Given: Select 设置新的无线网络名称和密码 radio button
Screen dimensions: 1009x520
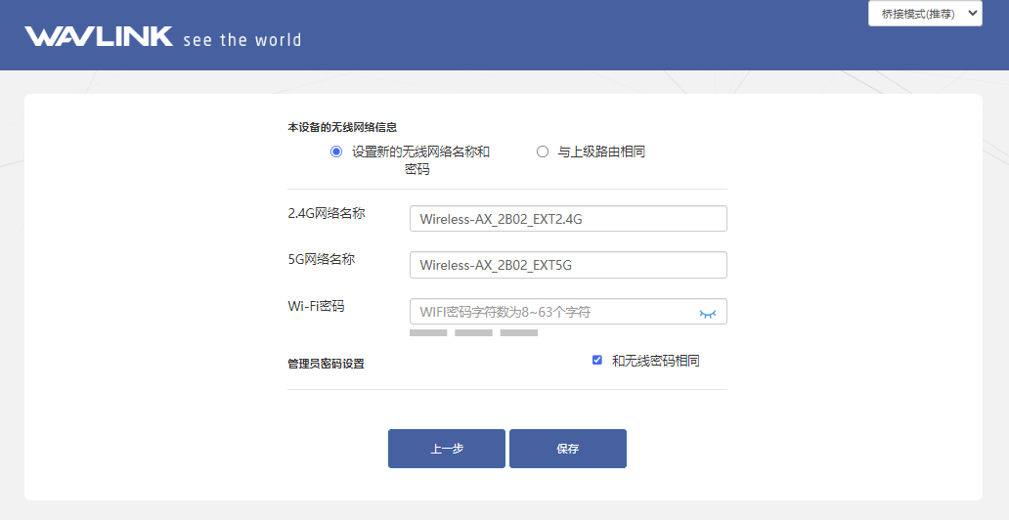Looking at the screenshot, I should [336, 152].
